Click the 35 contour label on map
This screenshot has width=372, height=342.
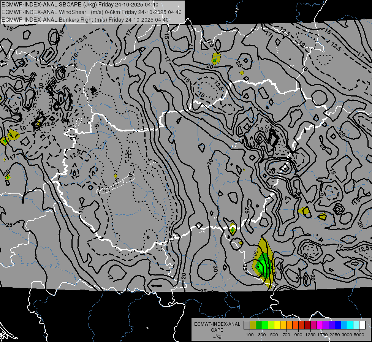pyautogui.click(x=245, y=267)
